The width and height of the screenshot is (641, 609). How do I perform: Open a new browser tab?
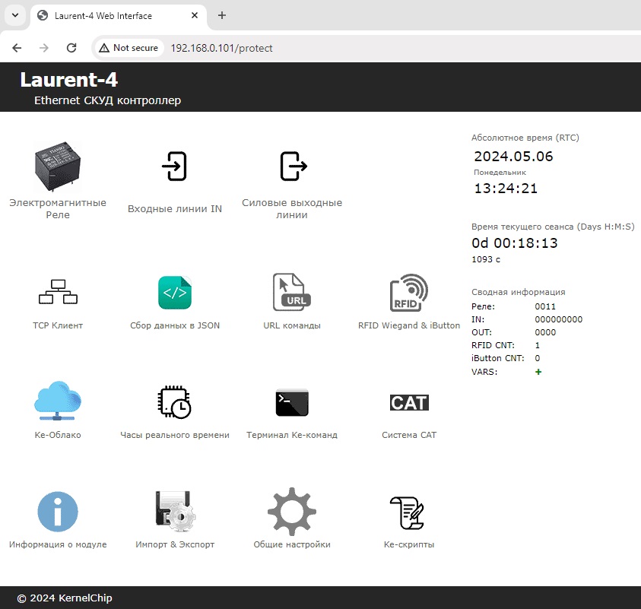pos(221,15)
